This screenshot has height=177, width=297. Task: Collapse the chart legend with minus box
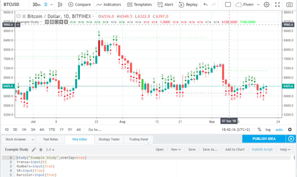coord(18,16)
